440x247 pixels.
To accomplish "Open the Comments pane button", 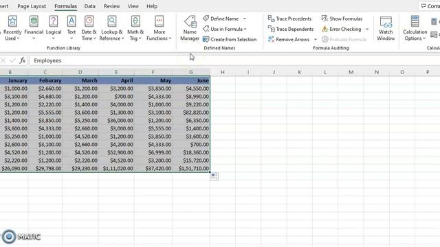I will click(x=430, y=6).
